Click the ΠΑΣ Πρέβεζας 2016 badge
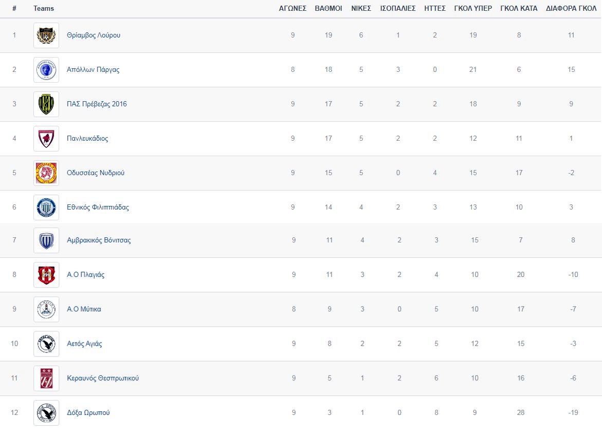 46,104
